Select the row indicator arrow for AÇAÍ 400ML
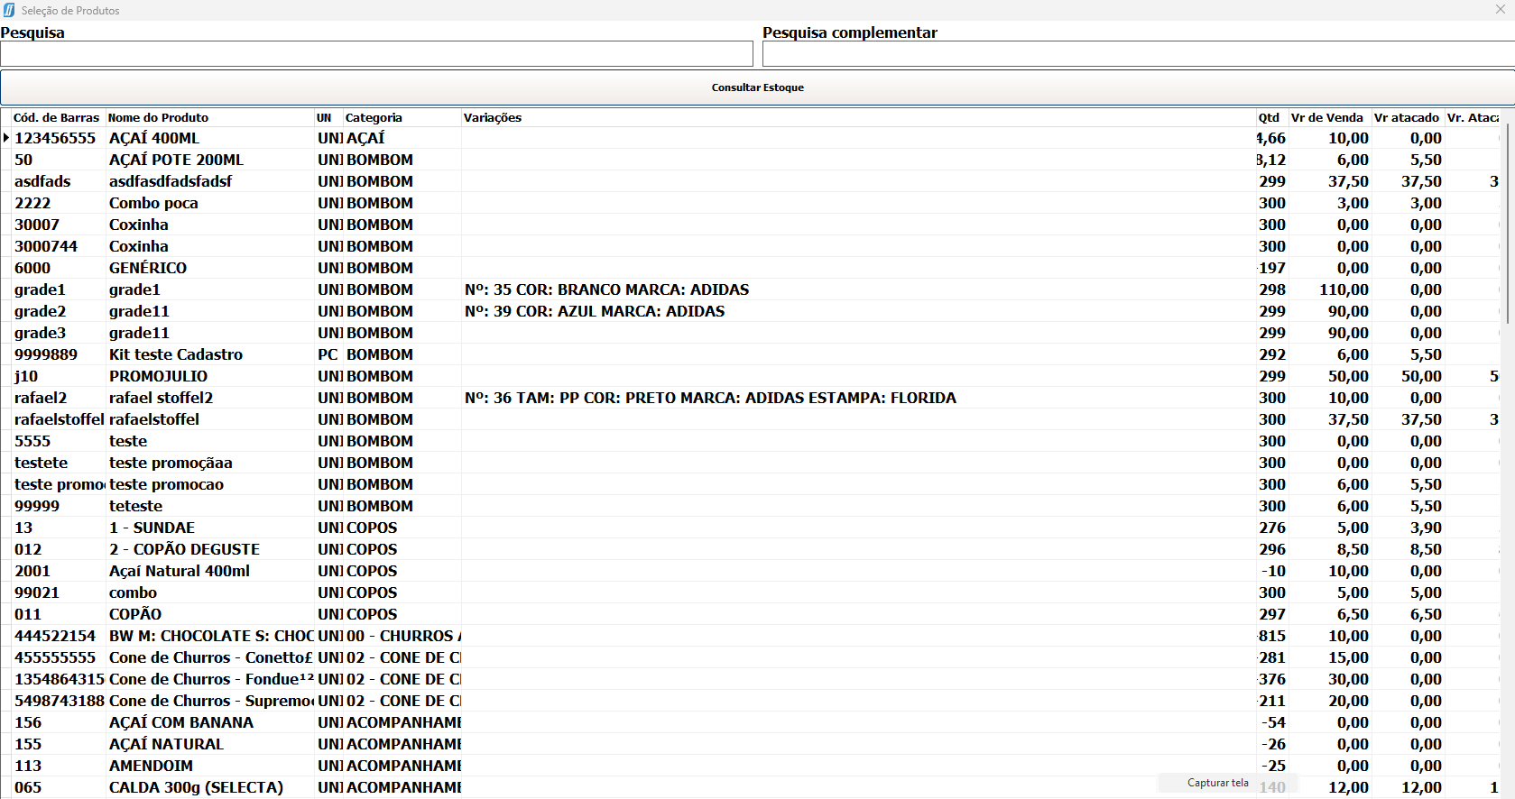 point(6,138)
